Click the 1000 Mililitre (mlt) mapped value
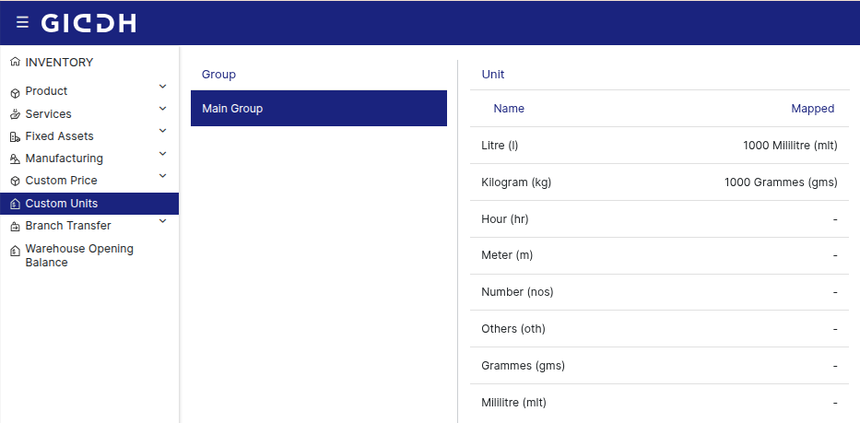Image resolution: width=860 pixels, height=423 pixels. click(x=790, y=146)
